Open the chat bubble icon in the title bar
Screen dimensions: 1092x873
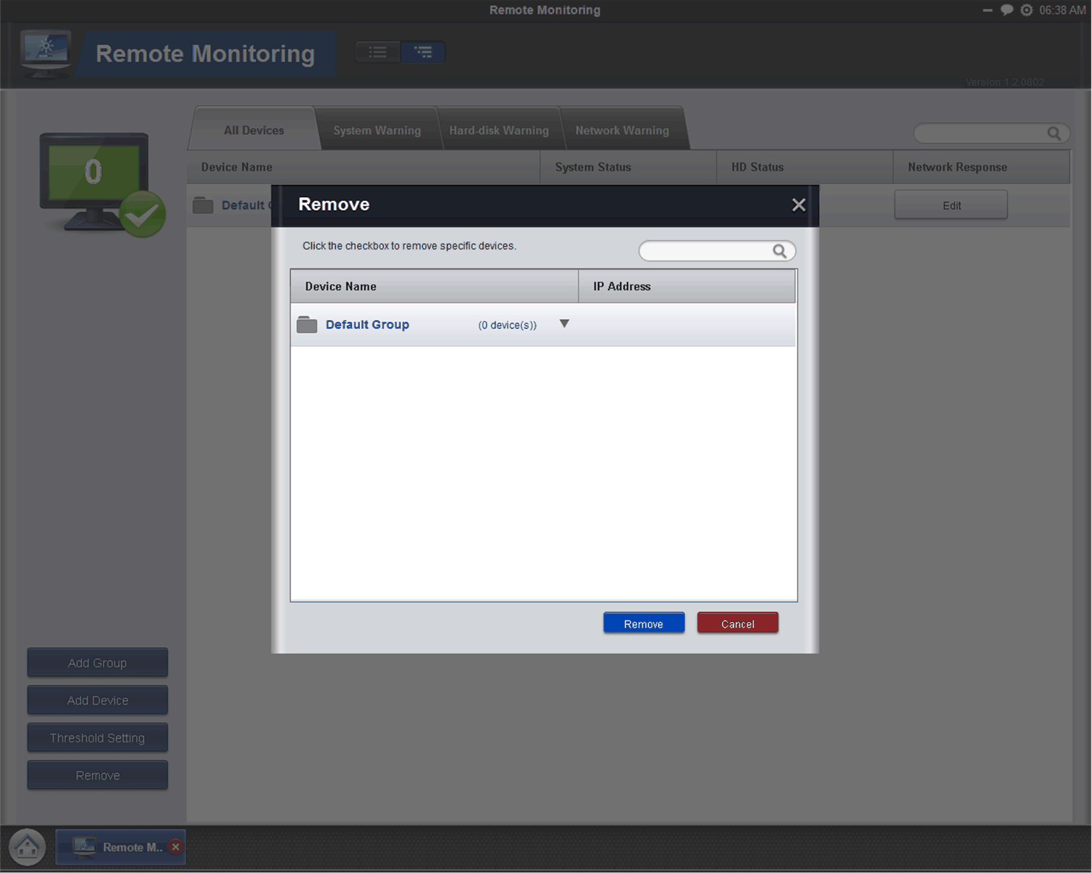[x=1006, y=10]
